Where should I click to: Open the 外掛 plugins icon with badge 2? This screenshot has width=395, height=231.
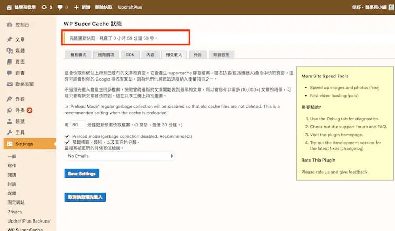tap(9, 110)
